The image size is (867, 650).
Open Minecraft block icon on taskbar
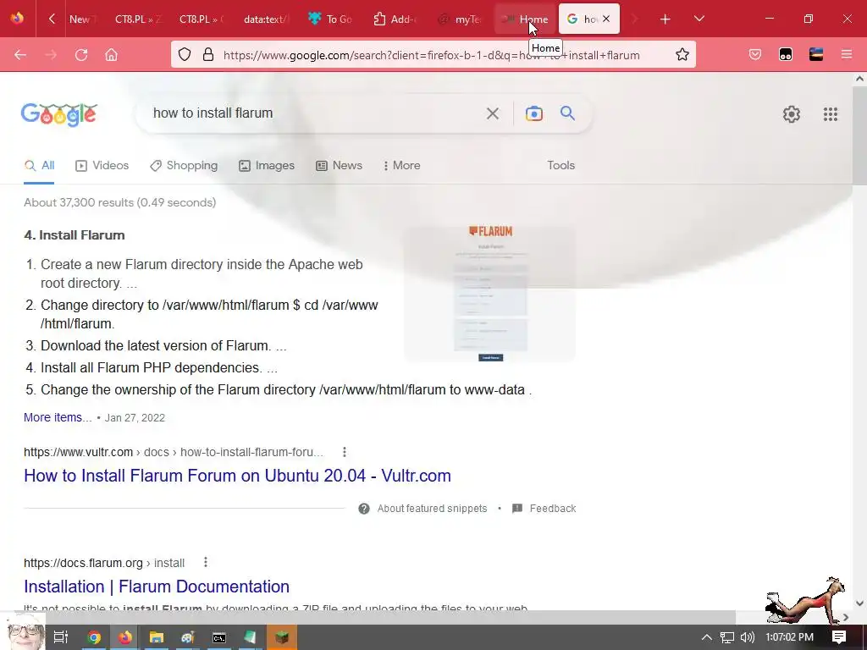282,637
